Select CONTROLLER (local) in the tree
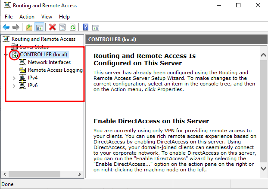 point(44,55)
